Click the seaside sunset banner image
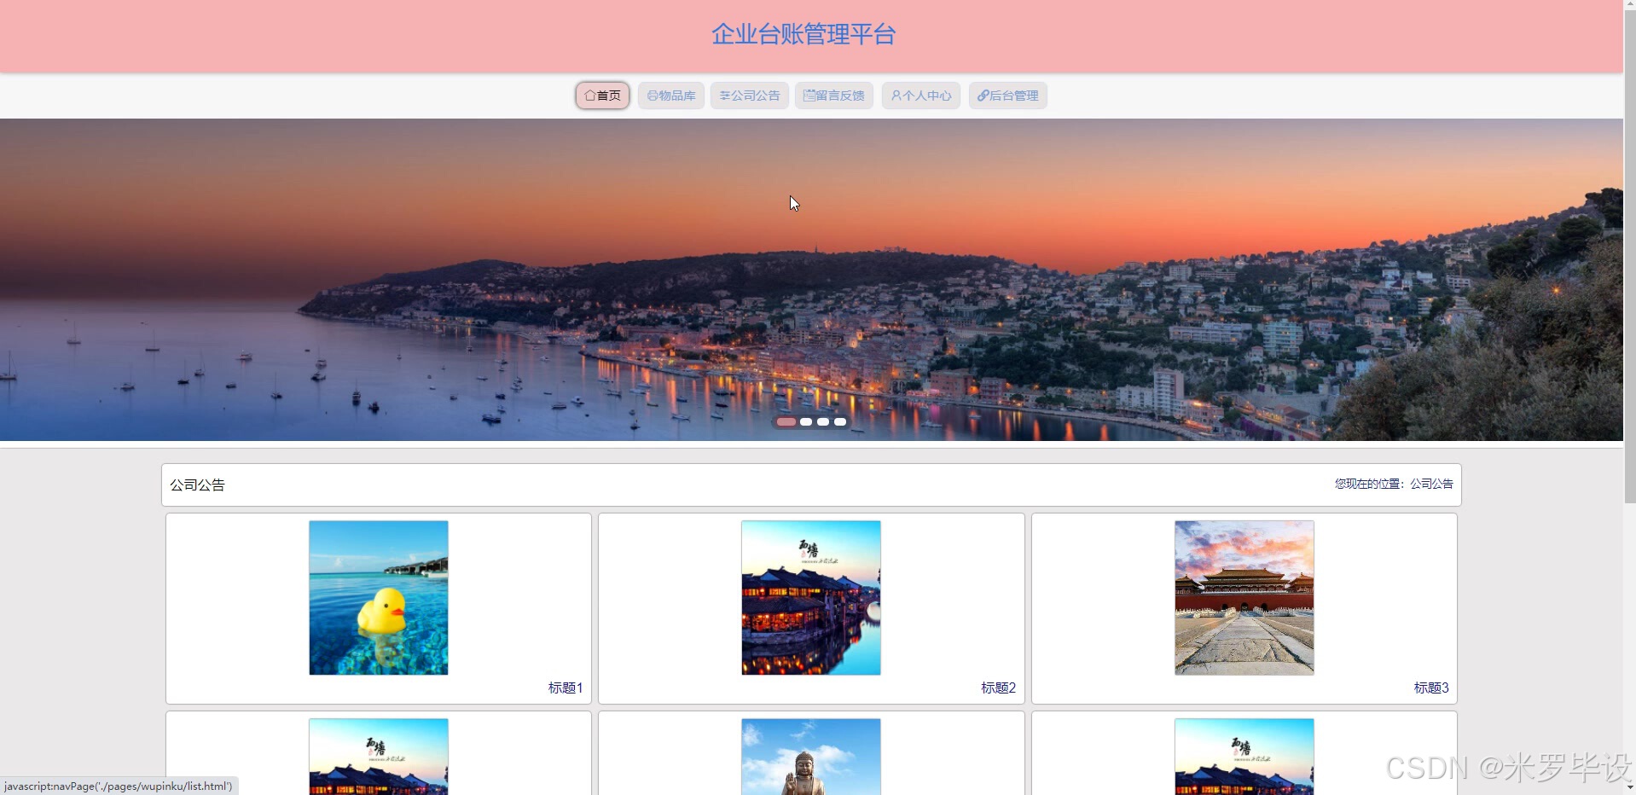Screen dimensions: 1636x795 coord(811,280)
